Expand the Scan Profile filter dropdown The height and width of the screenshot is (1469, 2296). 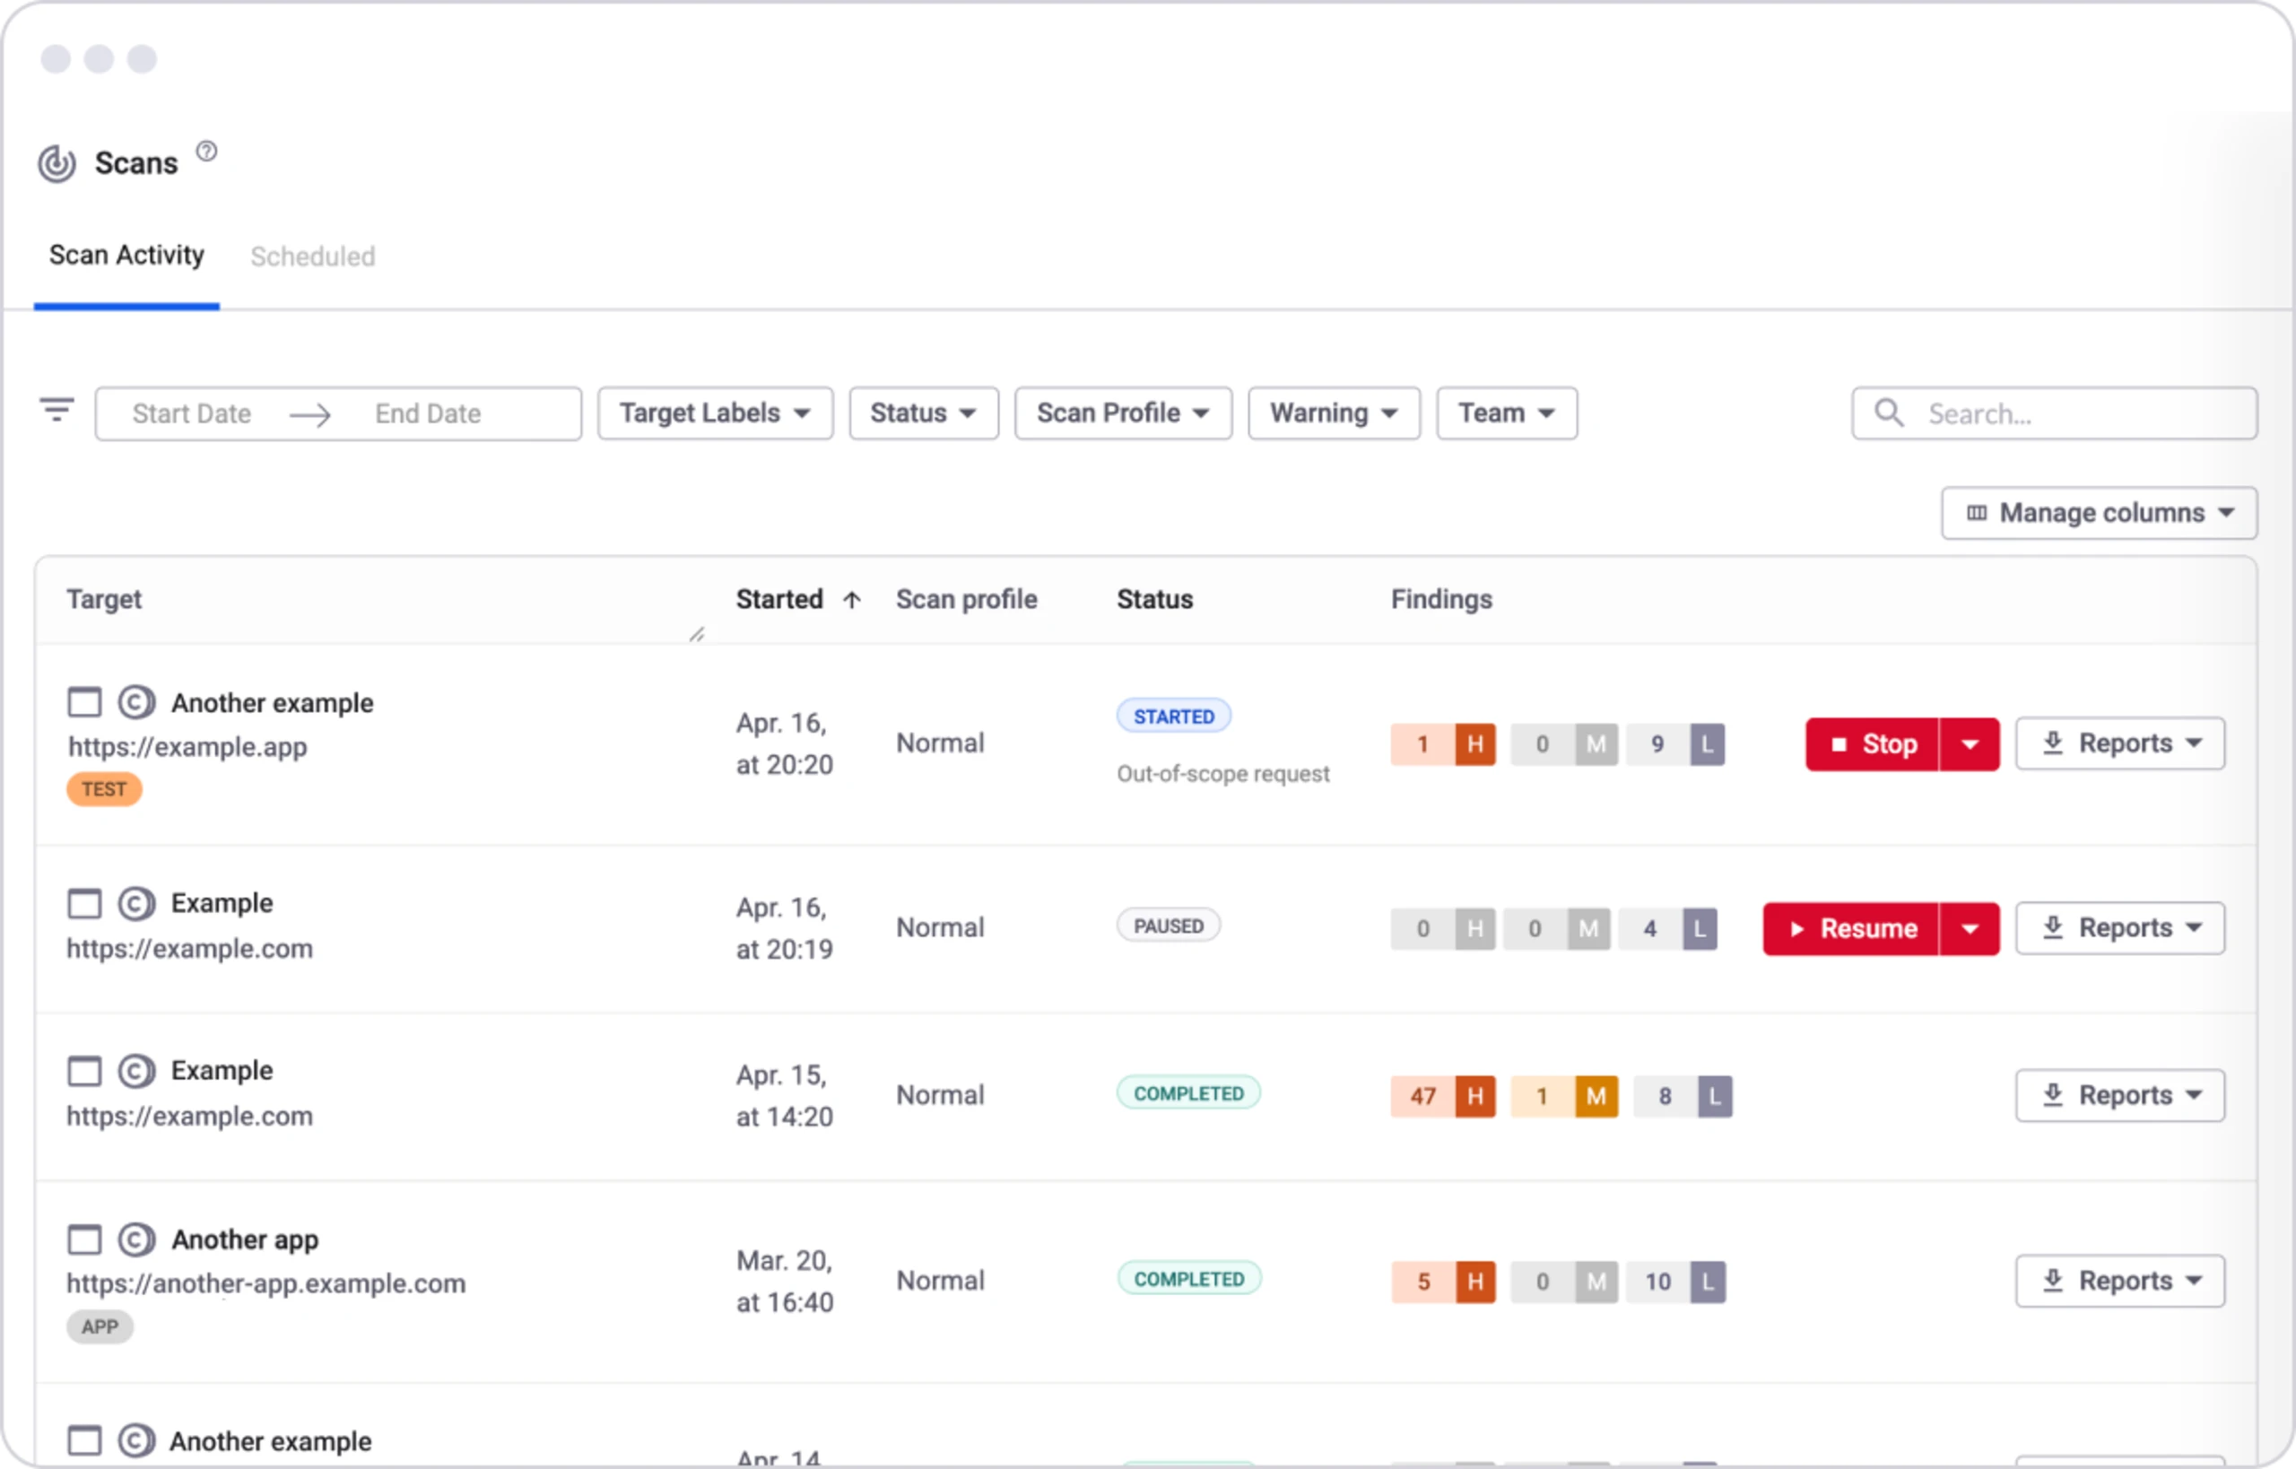pyautogui.click(x=1122, y=413)
